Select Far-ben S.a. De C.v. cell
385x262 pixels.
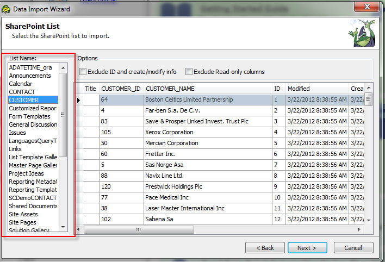click(208, 110)
